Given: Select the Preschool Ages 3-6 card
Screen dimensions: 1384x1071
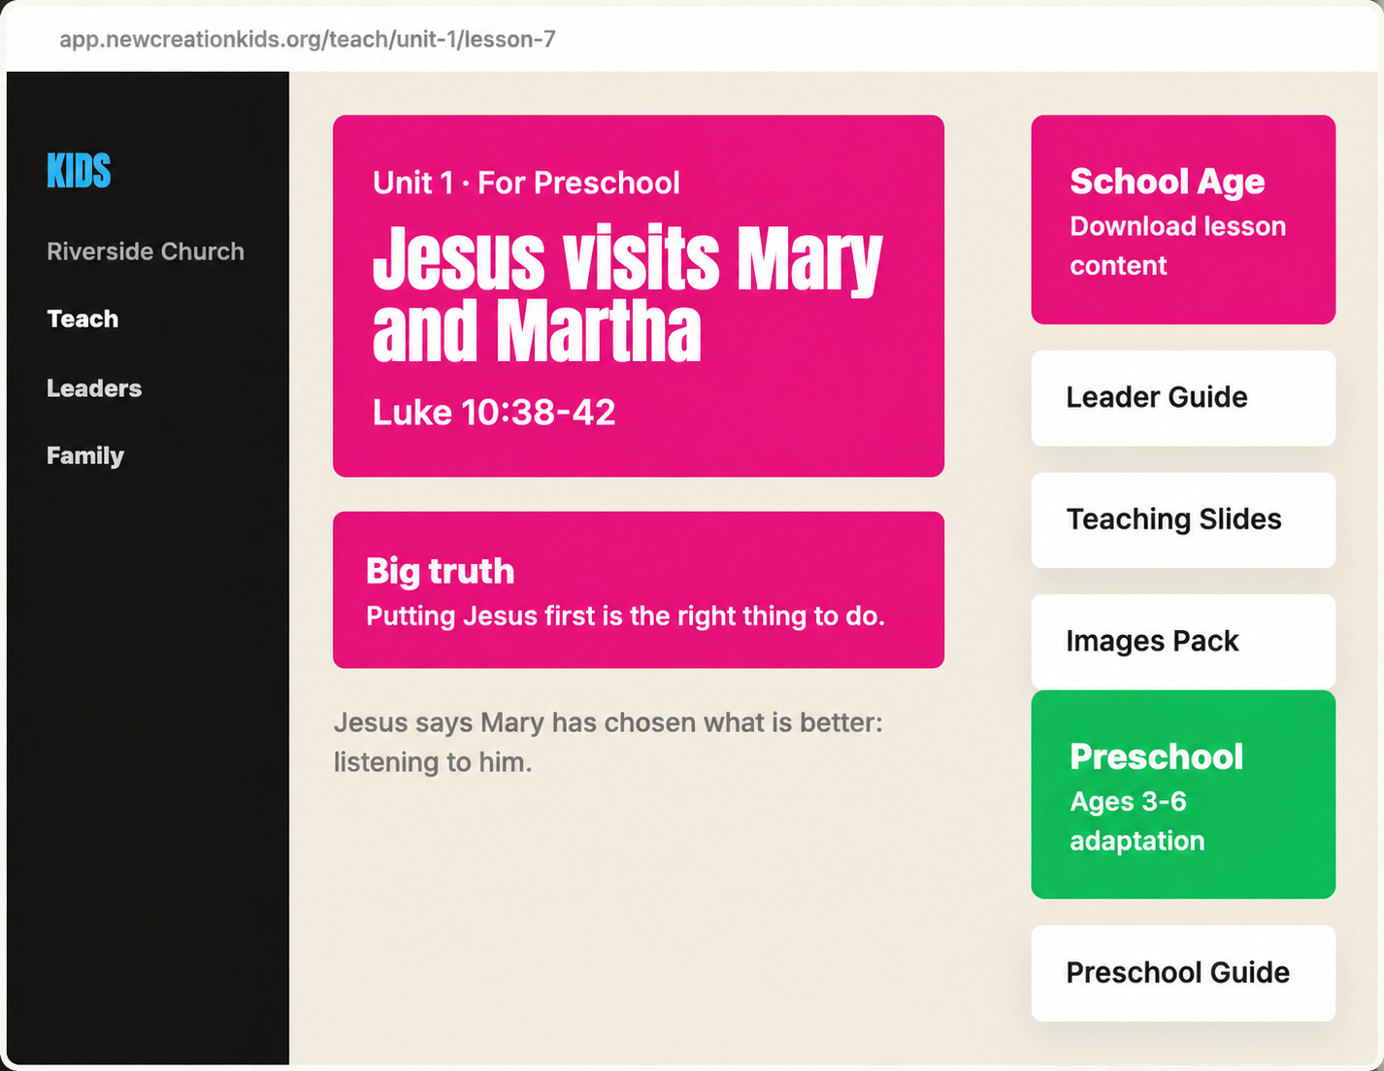Looking at the screenshot, I should point(1183,794).
